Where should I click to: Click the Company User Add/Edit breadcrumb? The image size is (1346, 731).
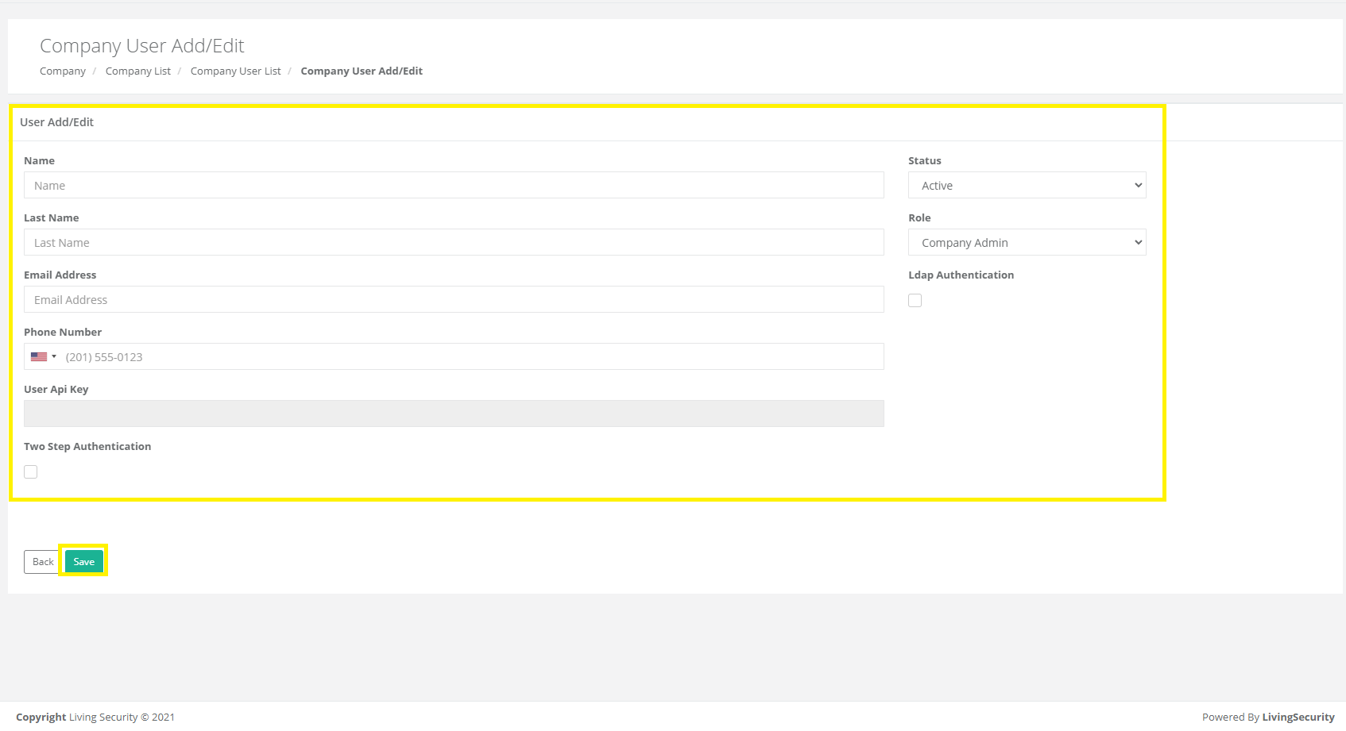(x=362, y=71)
